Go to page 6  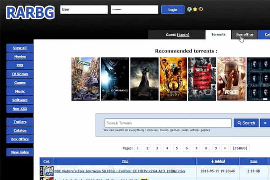point(186,148)
